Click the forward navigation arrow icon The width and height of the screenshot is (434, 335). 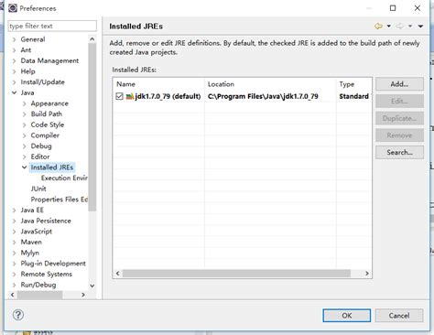pos(399,27)
